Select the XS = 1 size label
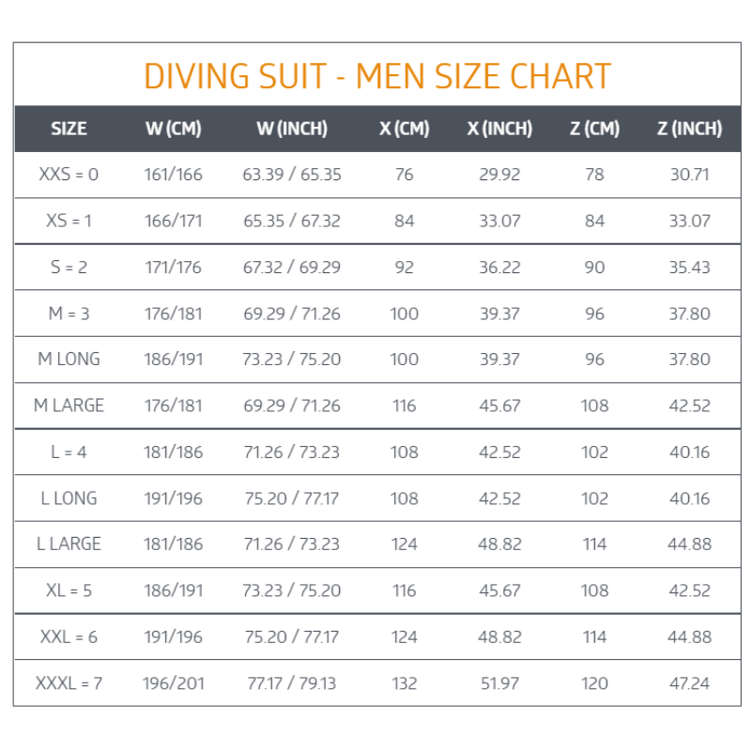The height and width of the screenshot is (751, 751). 69,221
